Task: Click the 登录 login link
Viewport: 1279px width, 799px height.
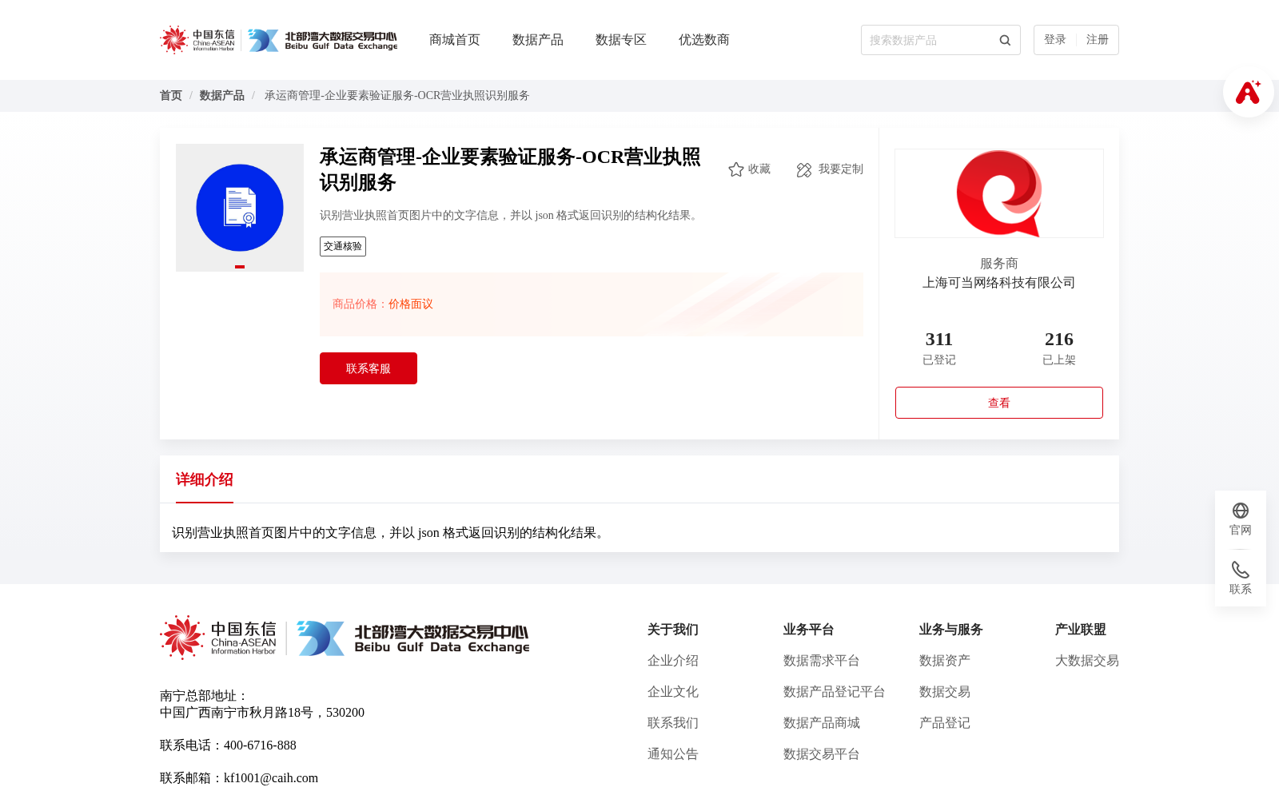Action: coord(1055,40)
